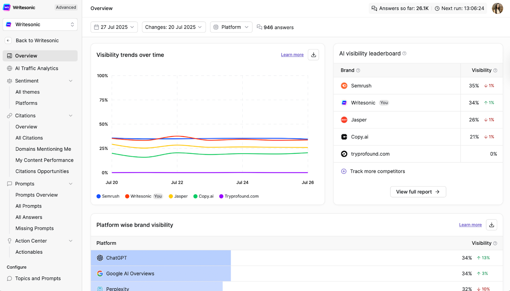Screen dimensions: 510x291
Task: Click the tryprofound.com logo in leaderboard
Action: 344,154
